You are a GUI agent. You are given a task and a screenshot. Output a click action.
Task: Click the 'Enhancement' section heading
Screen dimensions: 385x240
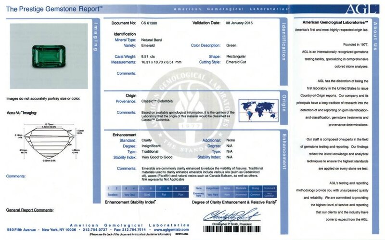point(124,135)
